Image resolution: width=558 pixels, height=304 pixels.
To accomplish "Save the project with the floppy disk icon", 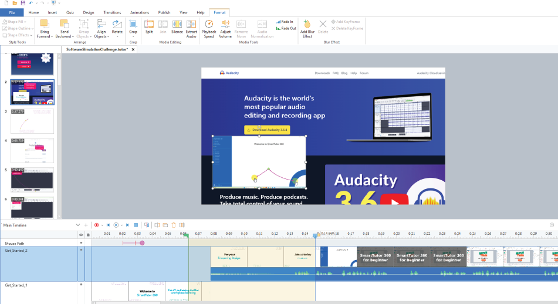I will click(x=23, y=3).
